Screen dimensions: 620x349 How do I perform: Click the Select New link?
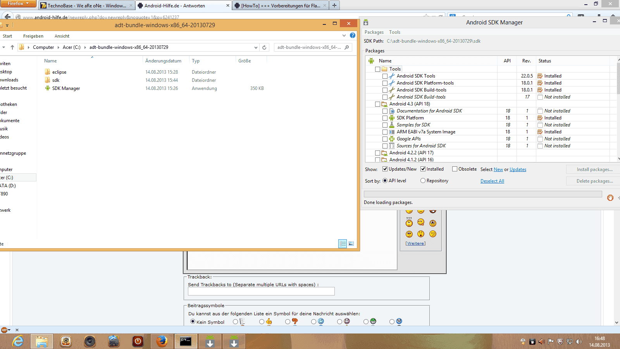tap(498, 169)
